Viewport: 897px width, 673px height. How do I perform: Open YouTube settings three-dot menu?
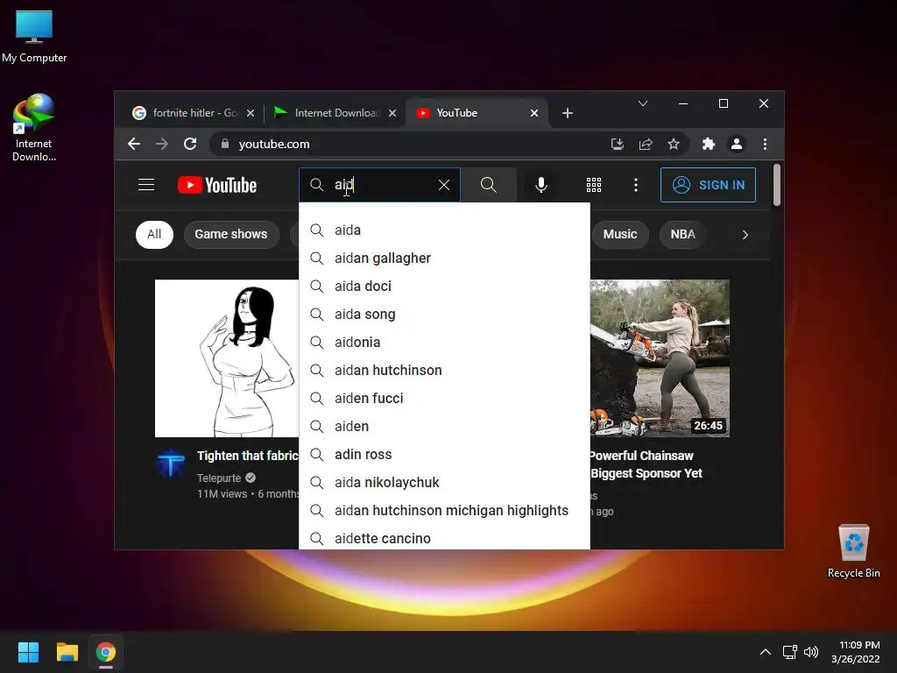tap(636, 185)
